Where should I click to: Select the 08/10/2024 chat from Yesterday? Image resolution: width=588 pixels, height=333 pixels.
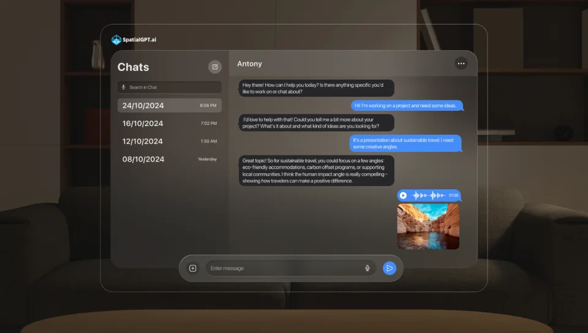[169, 159]
